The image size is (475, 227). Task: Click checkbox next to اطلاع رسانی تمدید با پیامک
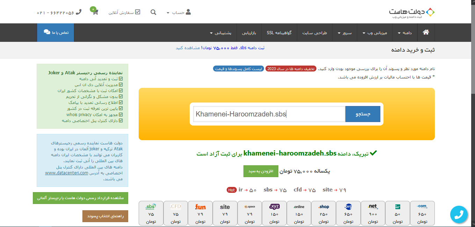point(121,103)
